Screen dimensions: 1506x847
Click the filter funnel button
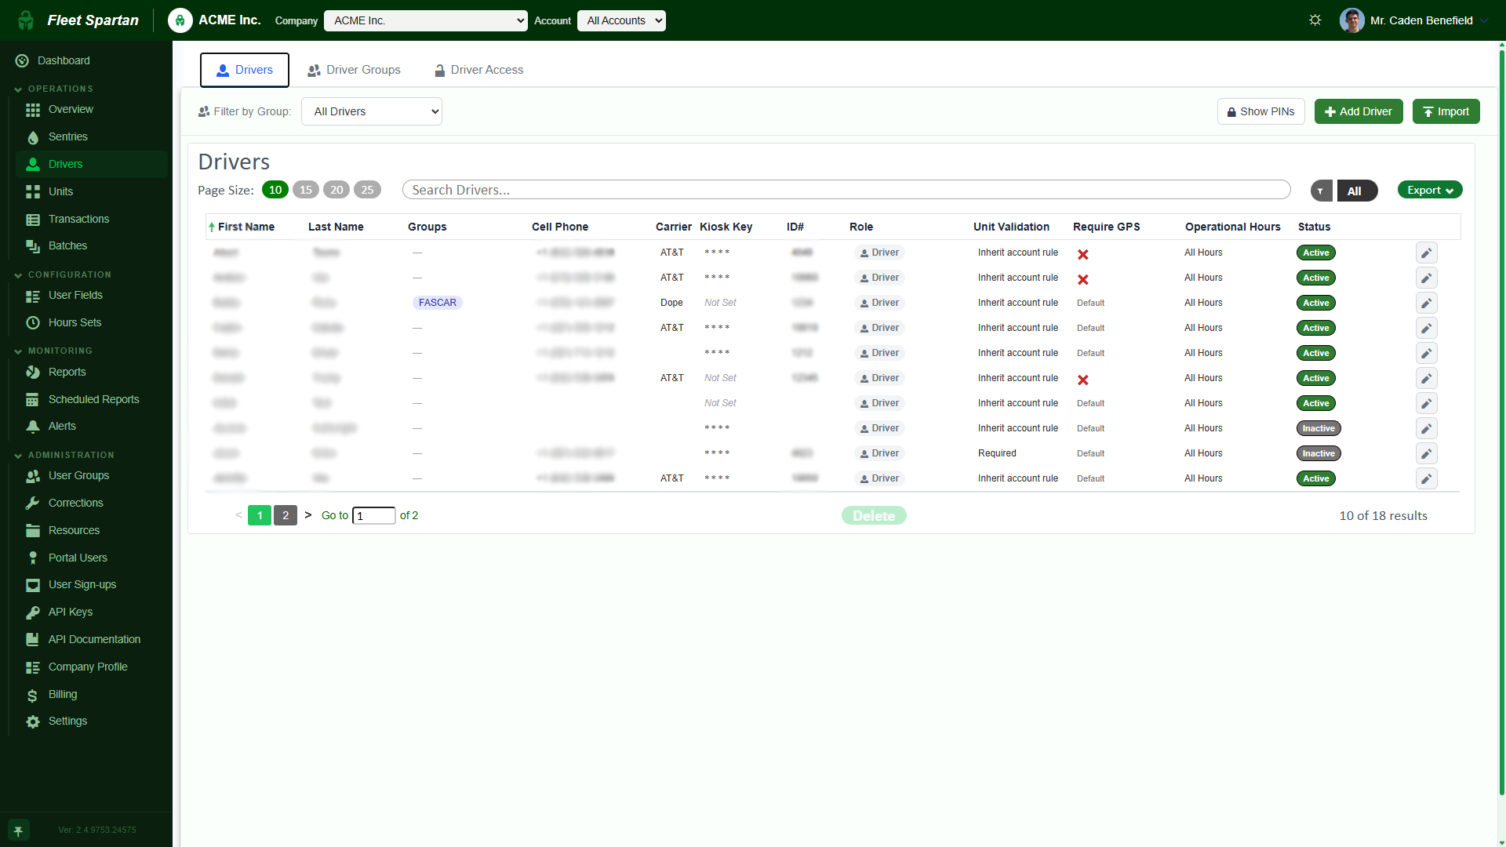(1321, 191)
